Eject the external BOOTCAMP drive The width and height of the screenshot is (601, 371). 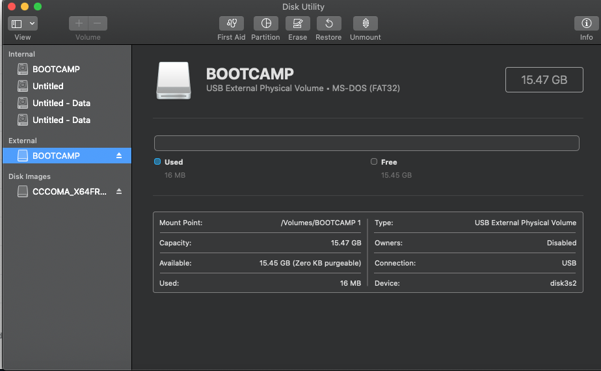pyautogui.click(x=119, y=156)
